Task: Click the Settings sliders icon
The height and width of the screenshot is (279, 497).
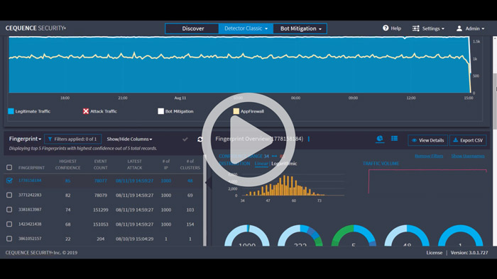Action: pos(415,28)
